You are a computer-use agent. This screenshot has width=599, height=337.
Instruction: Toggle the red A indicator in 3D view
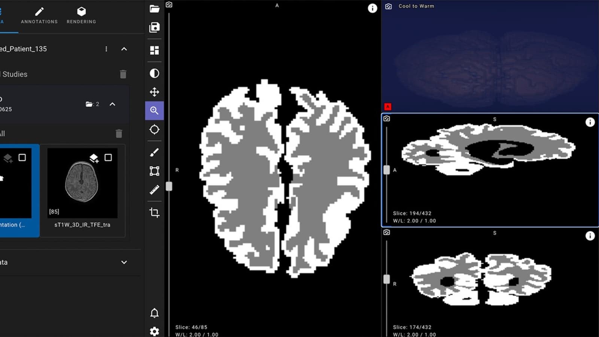click(388, 107)
